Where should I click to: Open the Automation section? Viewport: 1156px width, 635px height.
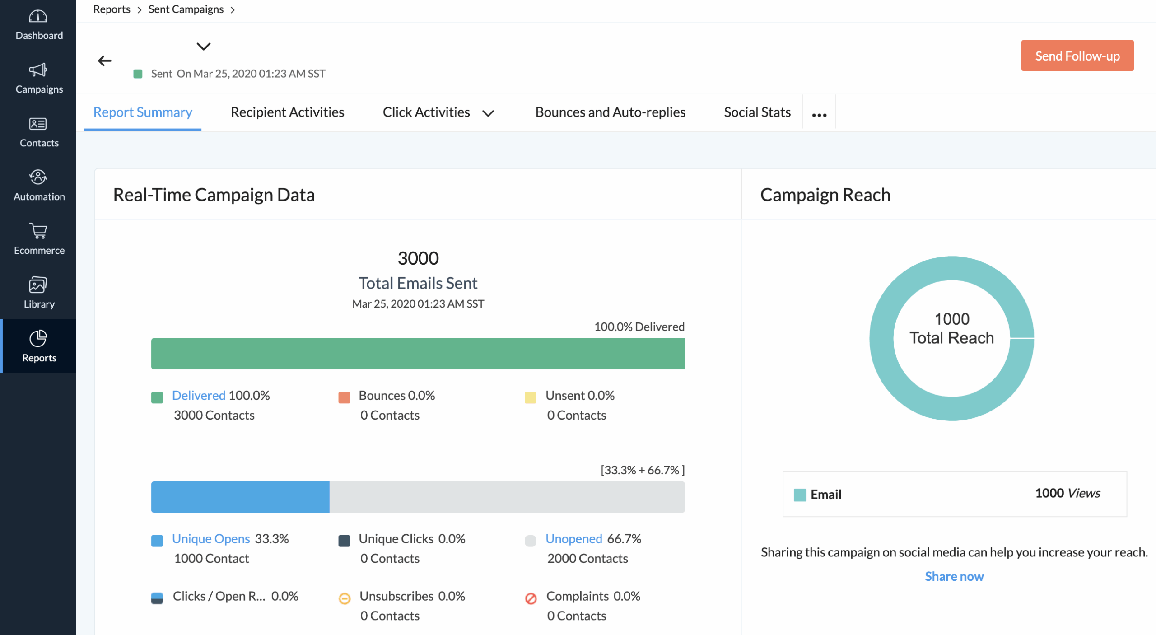coord(38,185)
